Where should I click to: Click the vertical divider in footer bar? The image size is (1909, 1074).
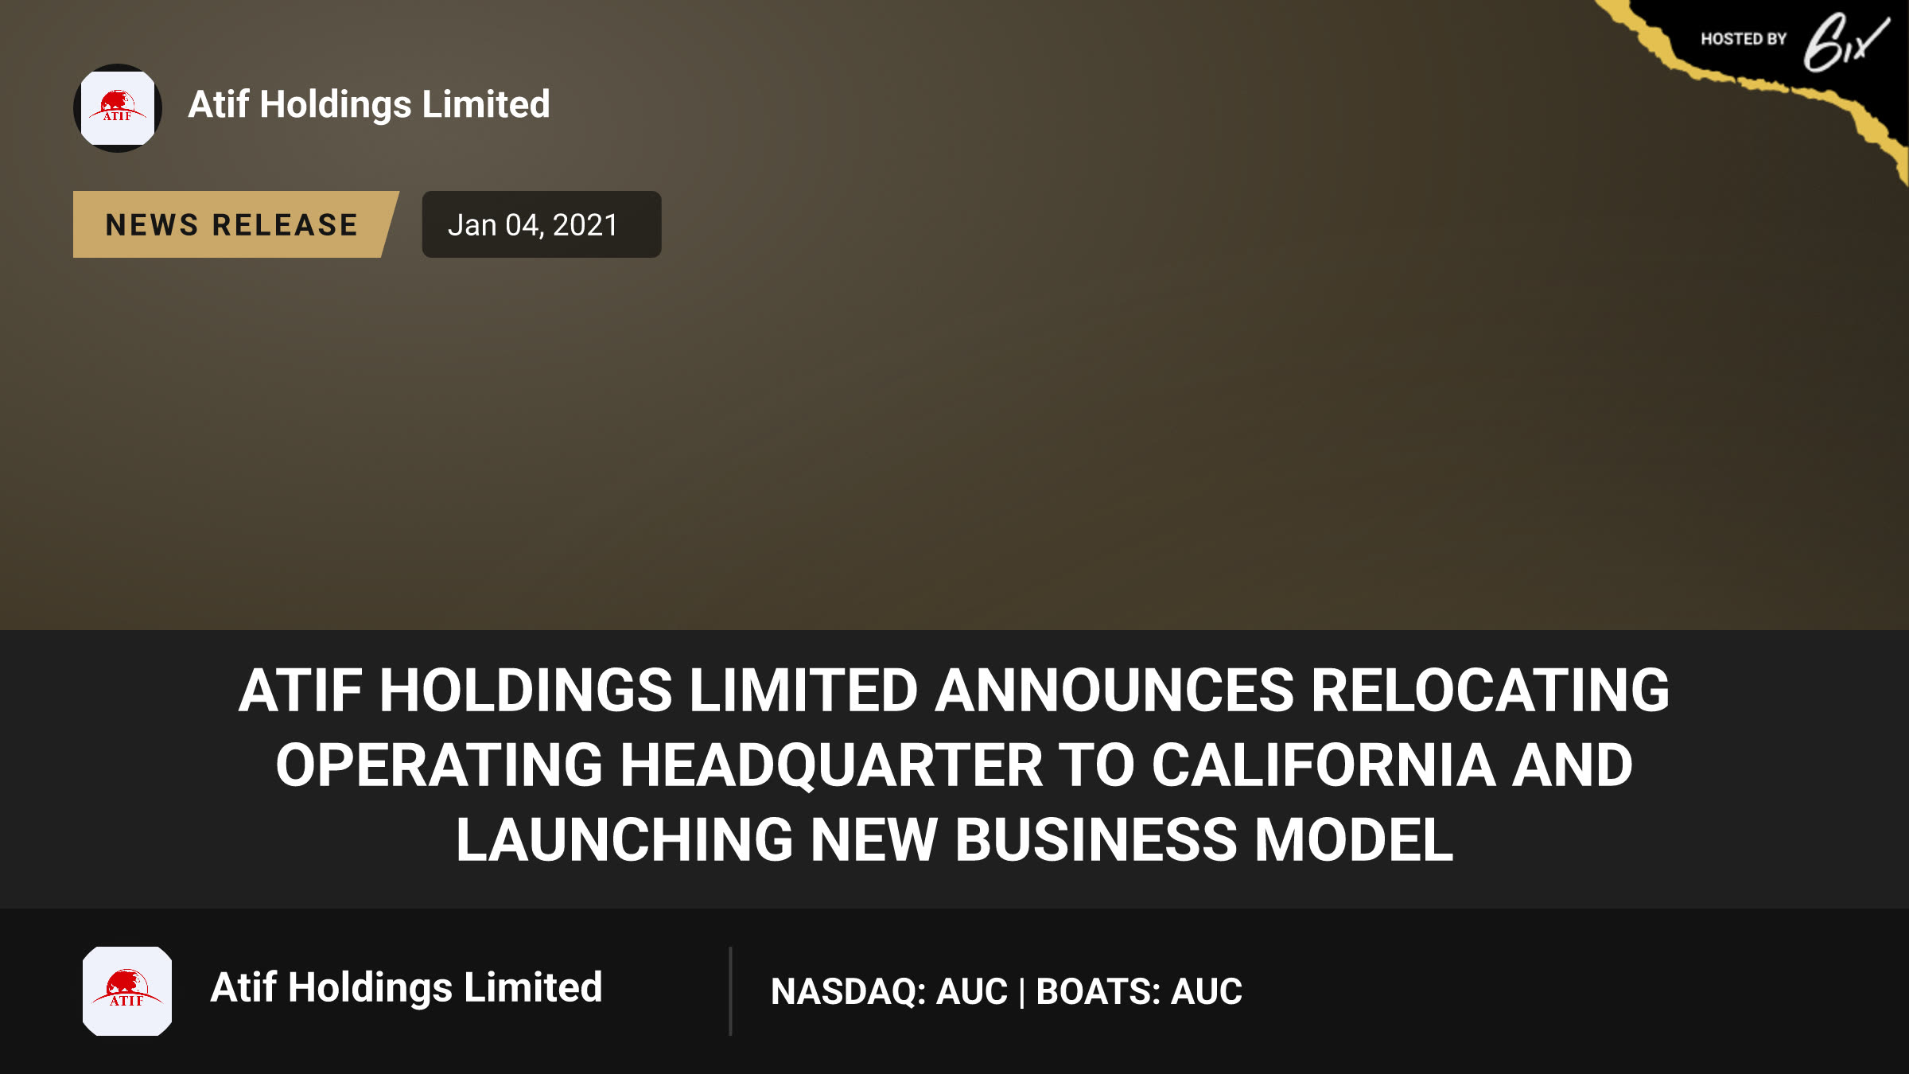pos(730,991)
